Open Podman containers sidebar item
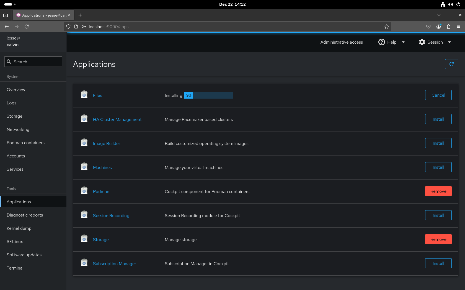This screenshot has height=290, width=465. click(33, 143)
